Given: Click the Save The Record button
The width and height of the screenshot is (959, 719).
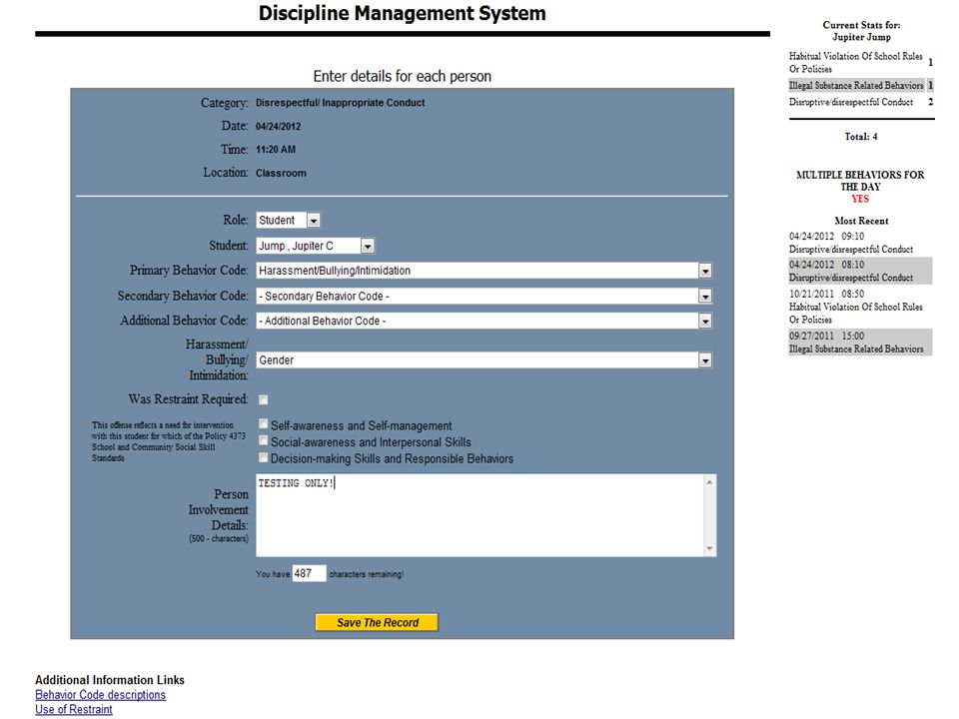Looking at the screenshot, I should [x=377, y=622].
